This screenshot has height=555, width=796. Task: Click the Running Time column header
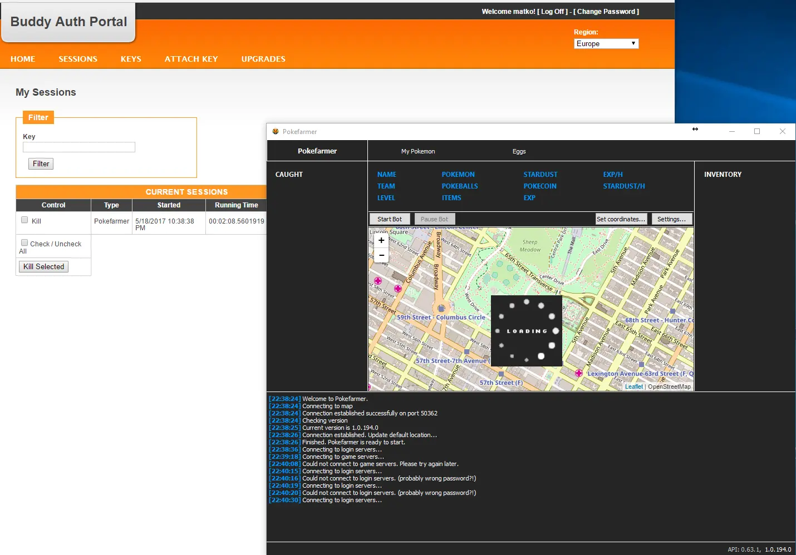(237, 205)
